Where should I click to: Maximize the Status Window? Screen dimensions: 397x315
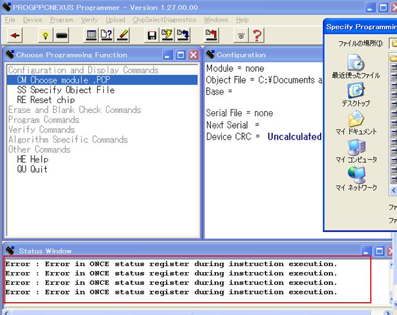(x=379, y=251)
